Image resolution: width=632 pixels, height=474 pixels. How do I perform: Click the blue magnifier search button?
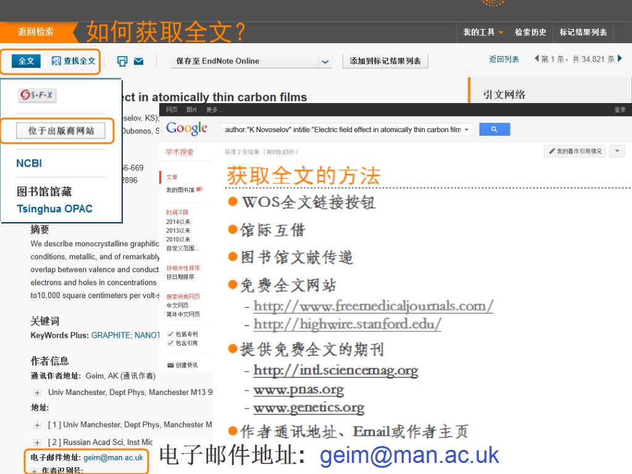494,130
